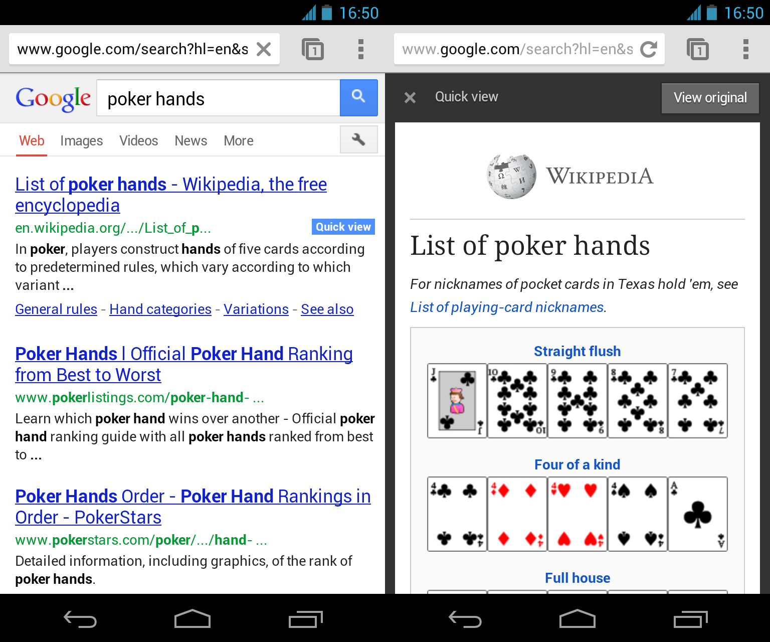Screen dimensions: 770x642
Task: Open search tools wrench icon
Action: [x=358, y=139]
